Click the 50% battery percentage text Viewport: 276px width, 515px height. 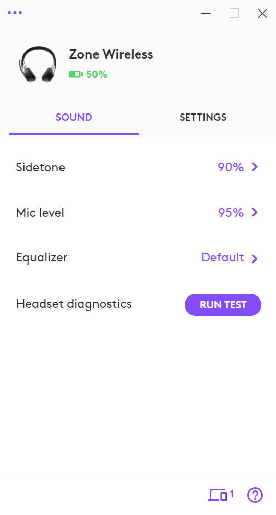tap(97, 75)
